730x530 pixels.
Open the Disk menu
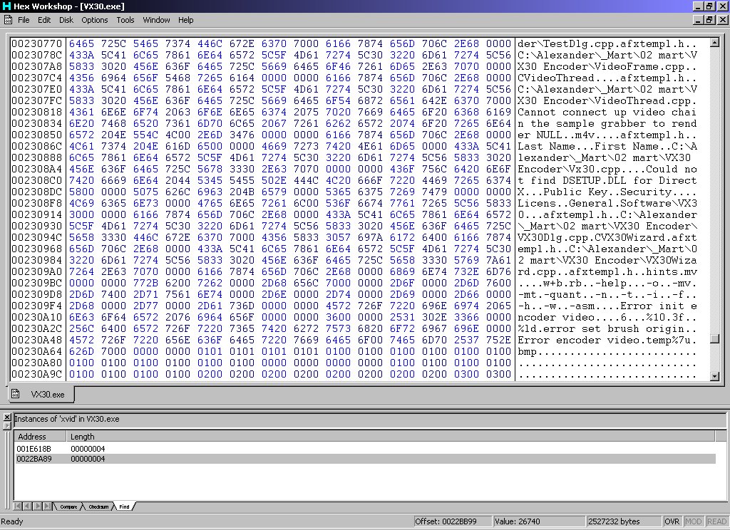66,20
